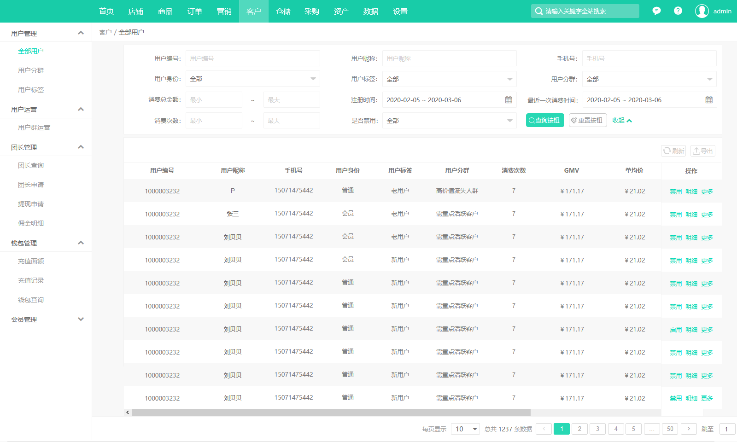Click the 刷新 refresh button
Screen dimensions: 737x442
pyautogui.click(x=673, y=151)
